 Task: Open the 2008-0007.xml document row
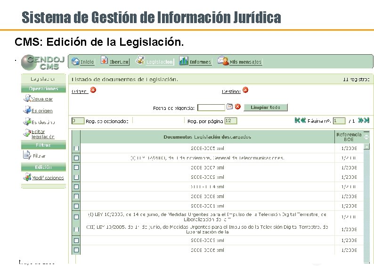tap(207, 167)
